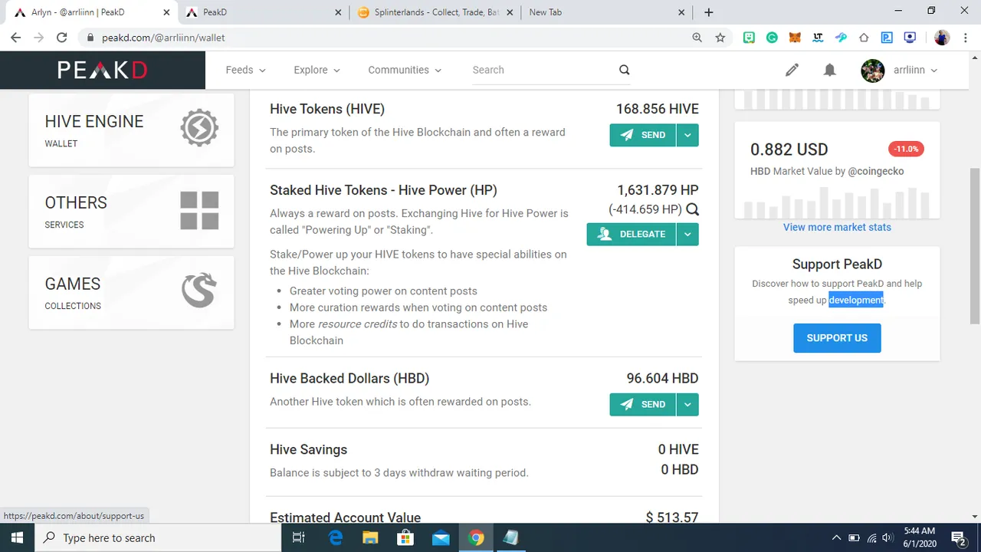Click the Splinterlands dragon Games icon
The width and height of the screenshot is (981, 552).
pyautogui.click(x=199, y=291)
